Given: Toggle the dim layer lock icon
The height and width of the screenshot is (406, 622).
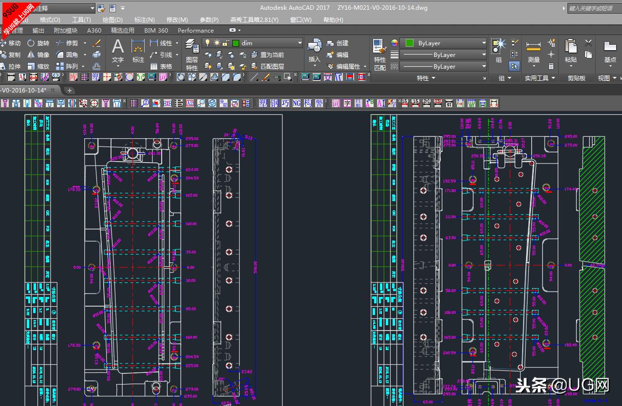Looking at the screenshot, I should 226,43.
